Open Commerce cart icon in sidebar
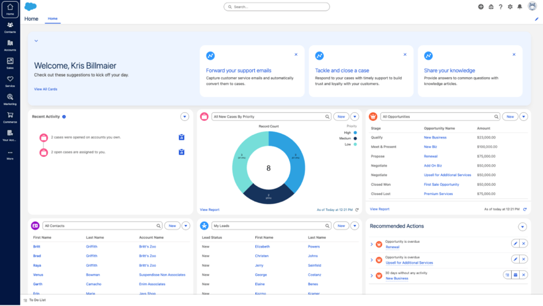Screen dimensions: 543x306 [x=10, y=117]
